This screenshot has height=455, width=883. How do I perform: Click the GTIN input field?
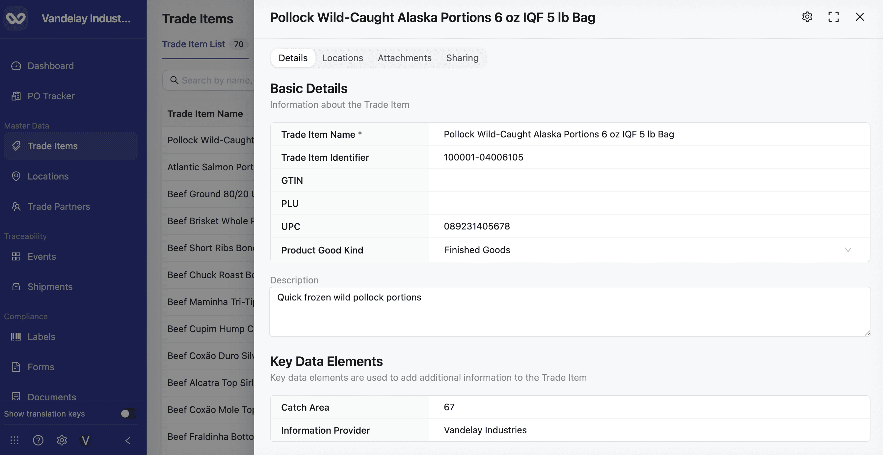(x=648, y=180)
